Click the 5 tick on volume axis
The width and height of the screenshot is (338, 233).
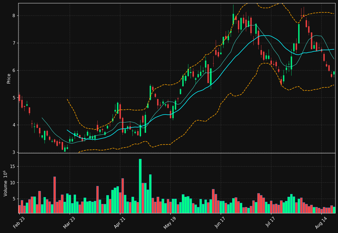[x=14, y=199]
